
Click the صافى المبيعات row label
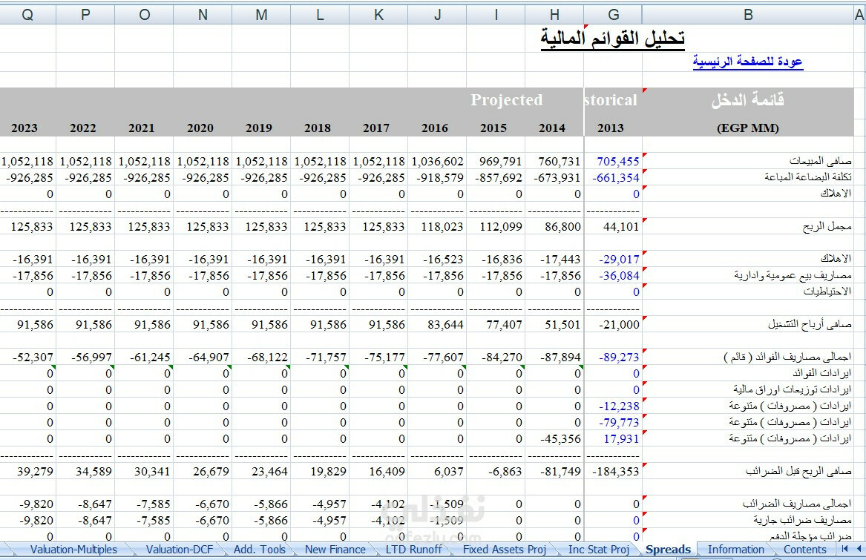pos(820,161)
